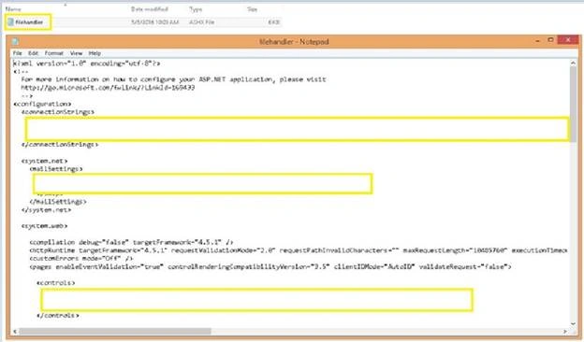Sort Explorer list by Size column
Image resolution: width=584 pixels, height=342 pixels.
tap(252, 9)
